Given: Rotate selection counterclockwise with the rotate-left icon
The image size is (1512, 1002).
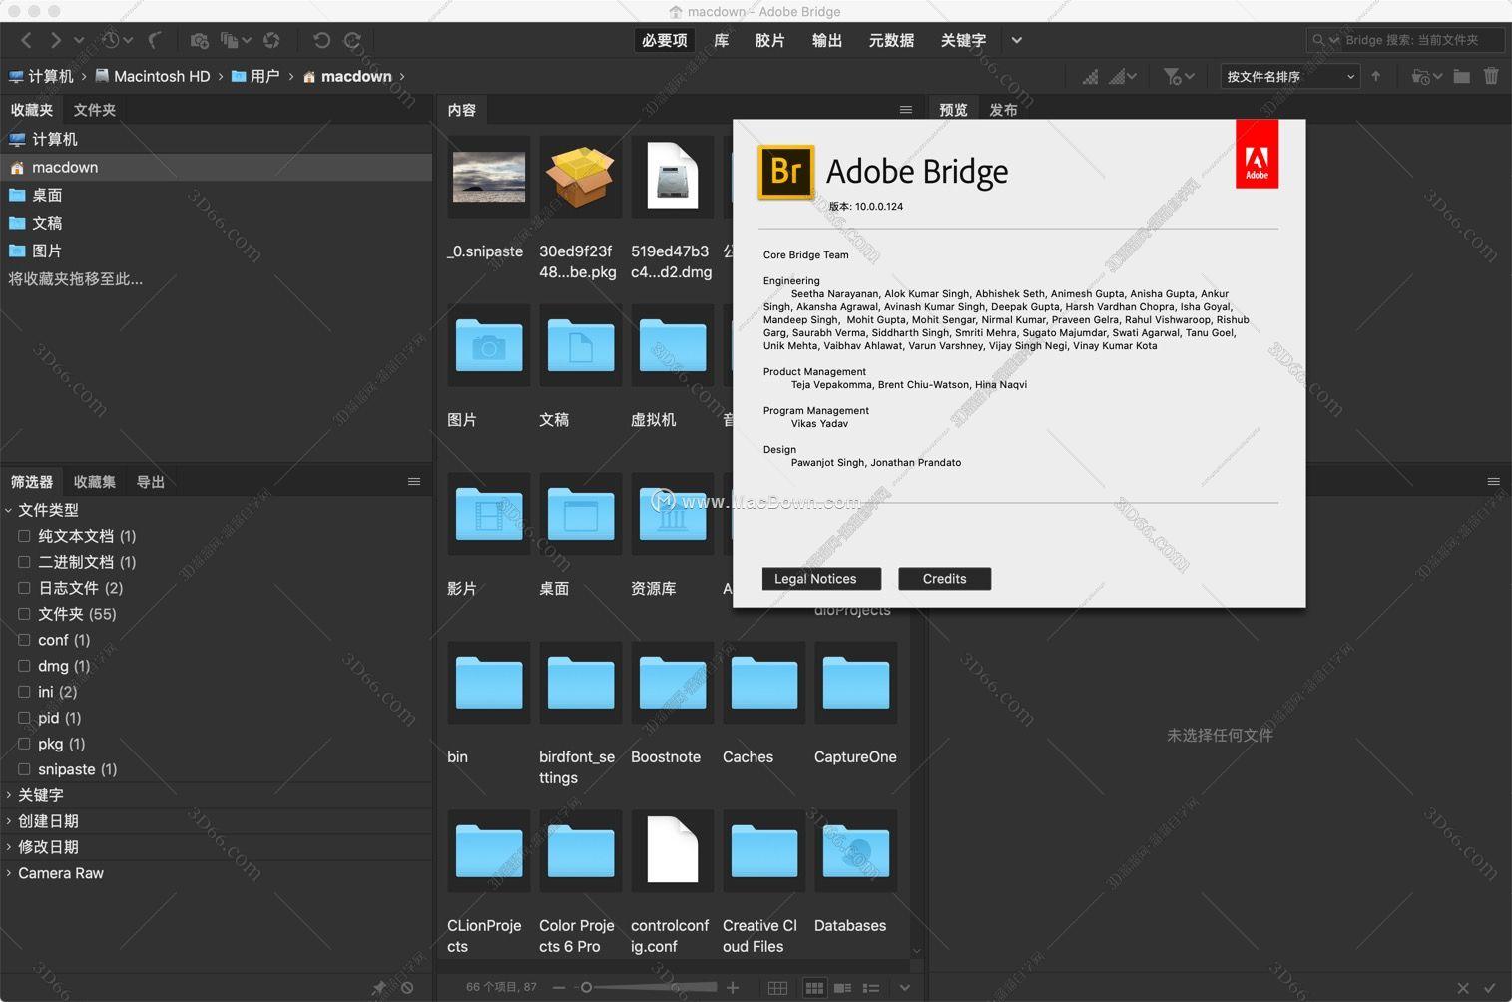Looking at the screenshot, I should 320,40.
